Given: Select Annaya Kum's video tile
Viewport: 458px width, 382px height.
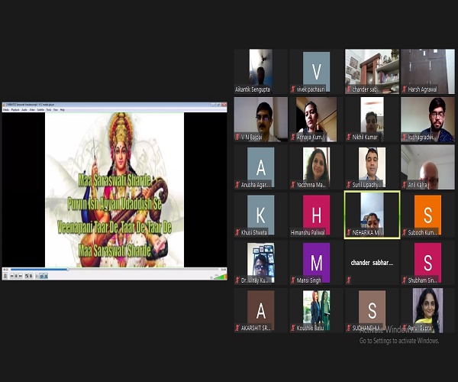Looking at the screenshot, I should point(316,119).
